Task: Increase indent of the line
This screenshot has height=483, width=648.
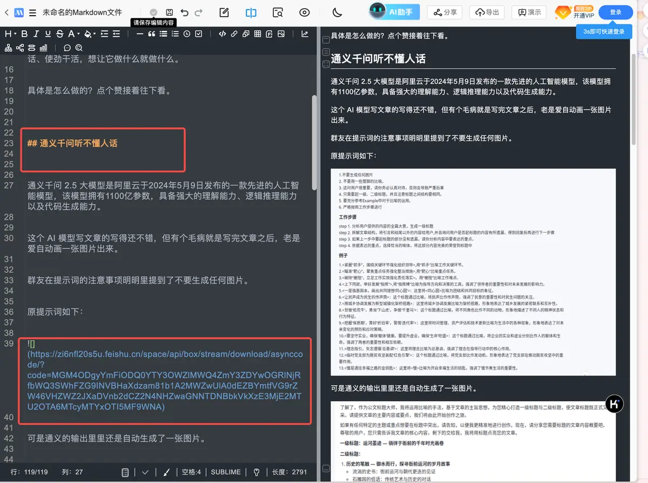Action: tap(104, 34)
